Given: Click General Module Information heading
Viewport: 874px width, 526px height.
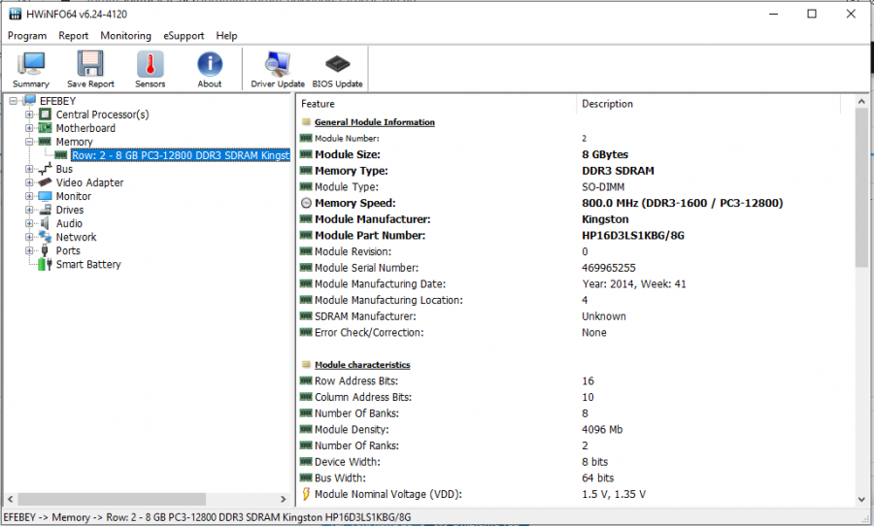Looking at the screenshot, I should coord(375,122).
